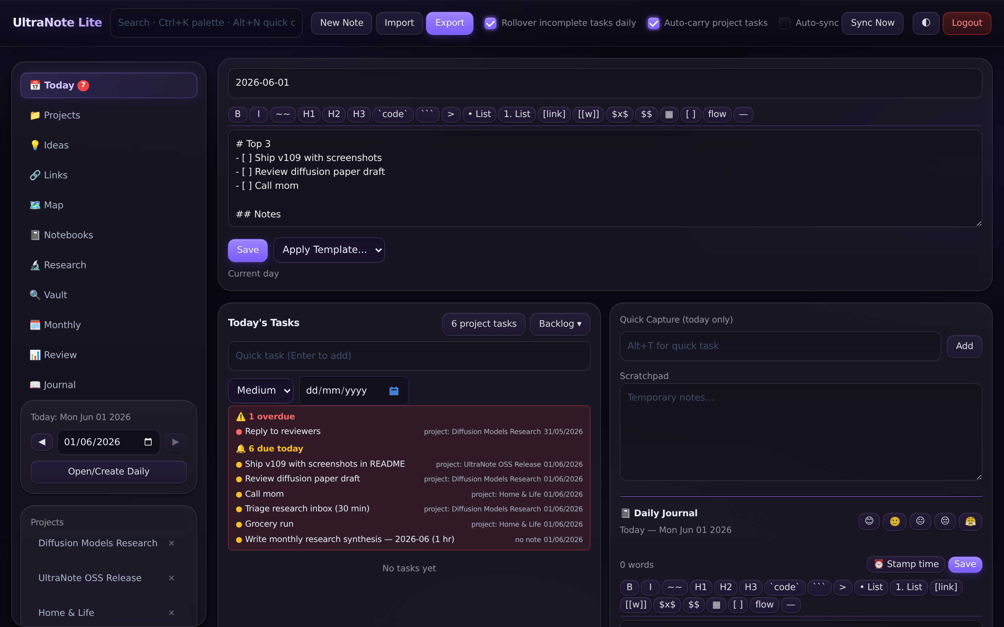Click the note title field 2026-06-01

[605, 83]
